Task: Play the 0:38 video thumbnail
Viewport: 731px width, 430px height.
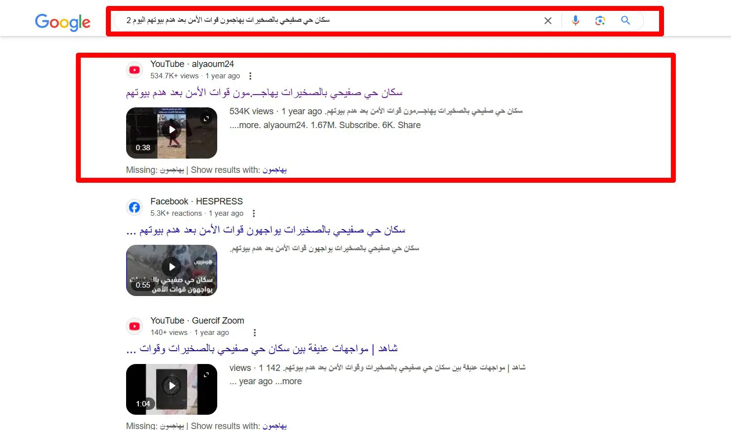Action: point(171,130)
